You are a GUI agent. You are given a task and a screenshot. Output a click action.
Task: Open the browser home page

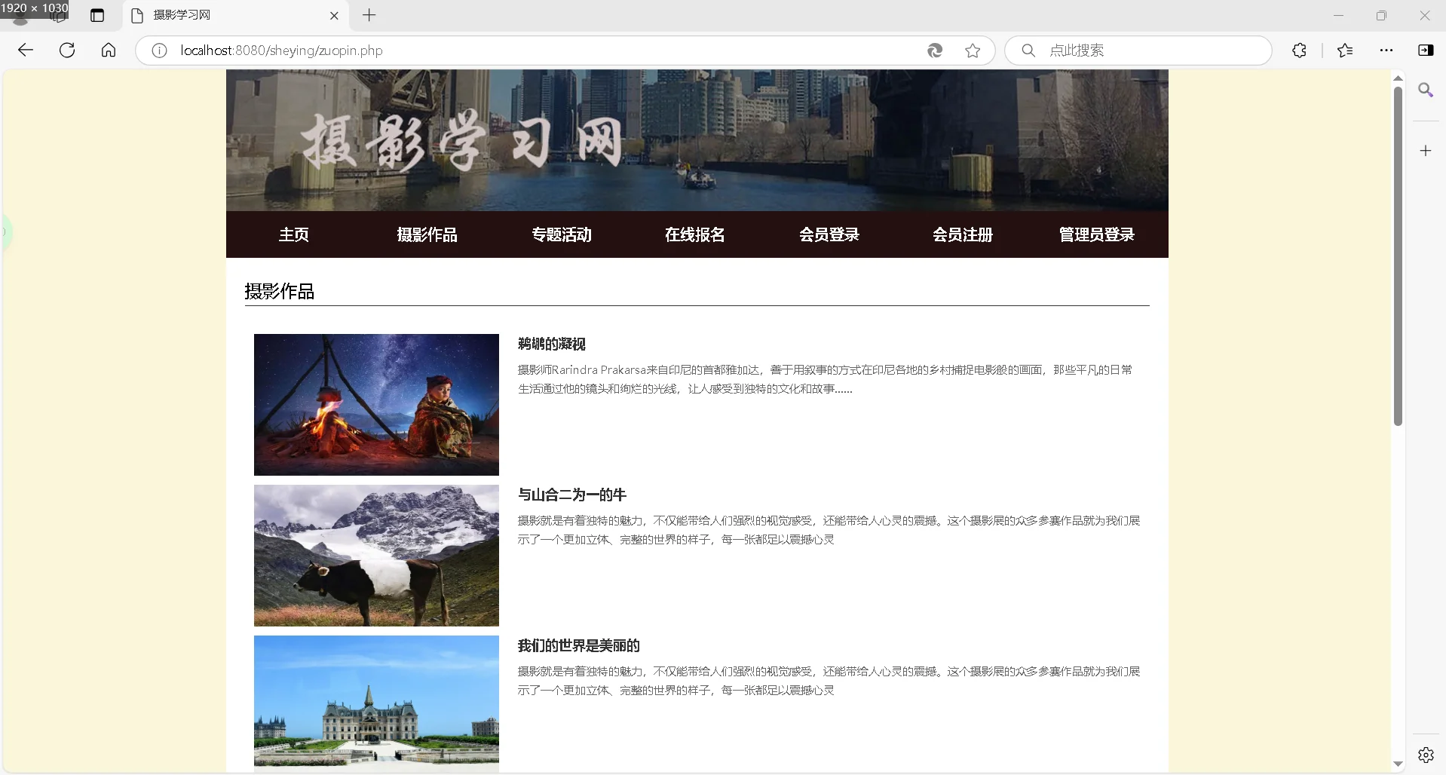tap(109, 50)
